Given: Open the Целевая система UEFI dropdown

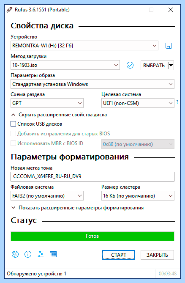Looking at the screenshot, I should click(138, 103).
